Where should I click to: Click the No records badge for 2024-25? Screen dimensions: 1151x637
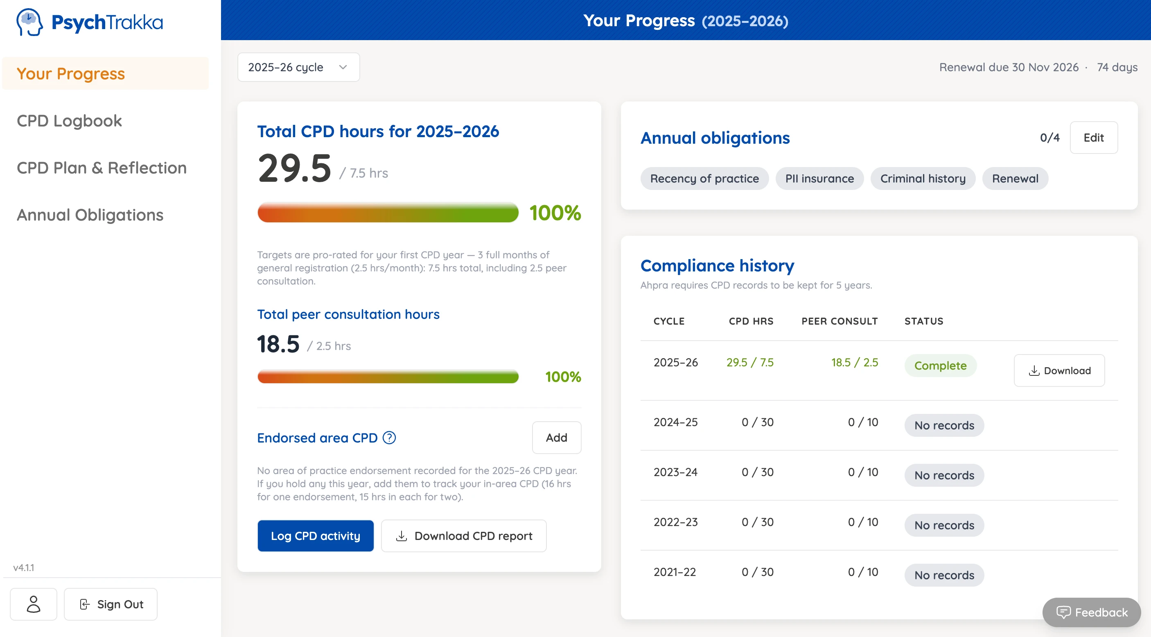(x=944, y=425)
